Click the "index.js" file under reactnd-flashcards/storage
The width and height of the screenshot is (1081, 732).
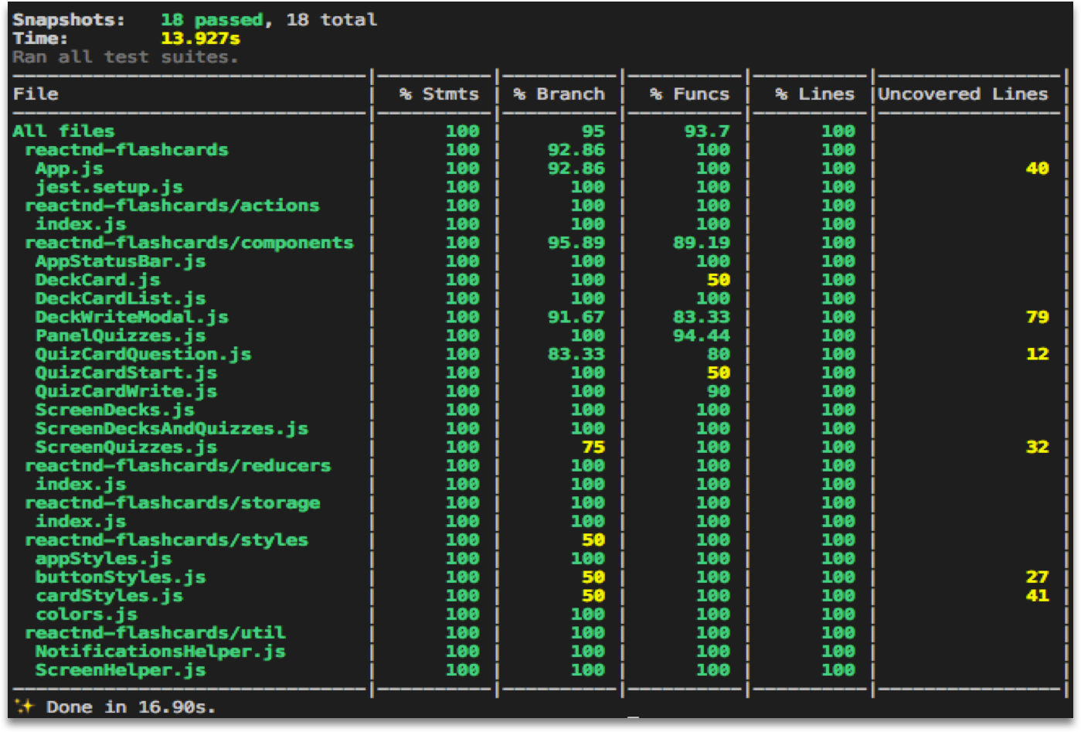coord(80,521)
